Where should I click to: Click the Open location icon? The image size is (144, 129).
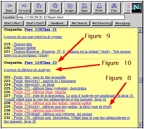[x=85, y=8]
